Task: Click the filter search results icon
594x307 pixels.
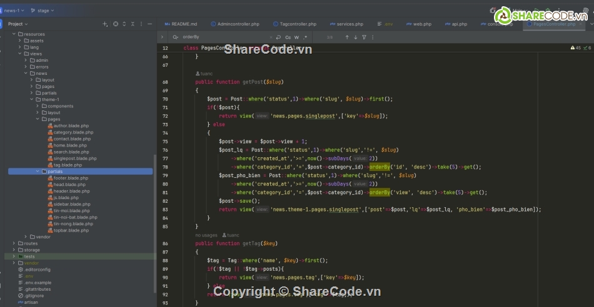Action: click(364, 37)
